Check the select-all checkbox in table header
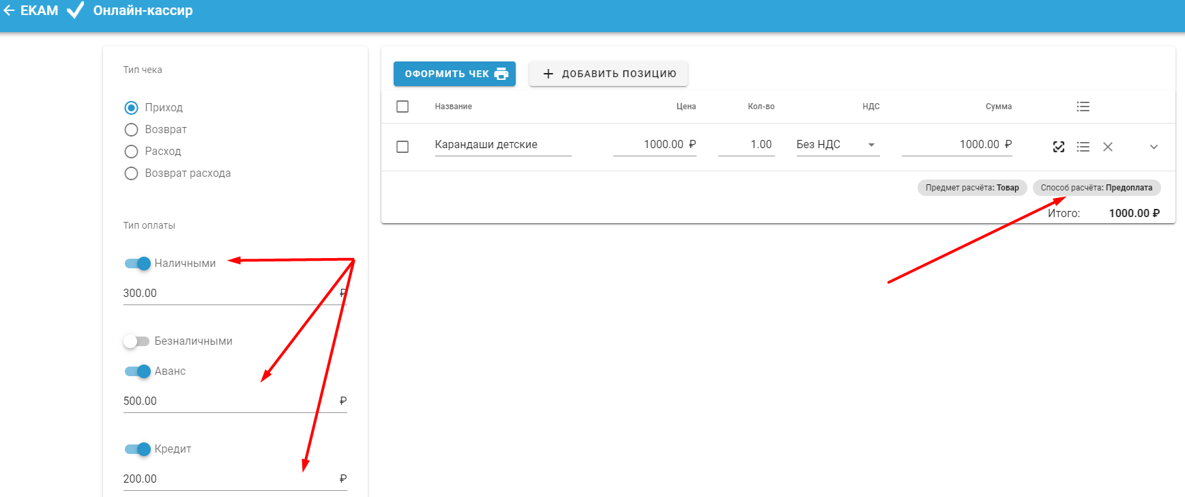This screenshot has height=497, width=1185. tap(403, 106)
